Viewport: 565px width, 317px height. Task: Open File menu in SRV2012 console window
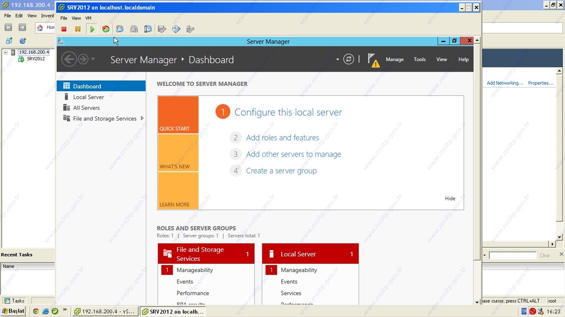(x=64, y=18)
